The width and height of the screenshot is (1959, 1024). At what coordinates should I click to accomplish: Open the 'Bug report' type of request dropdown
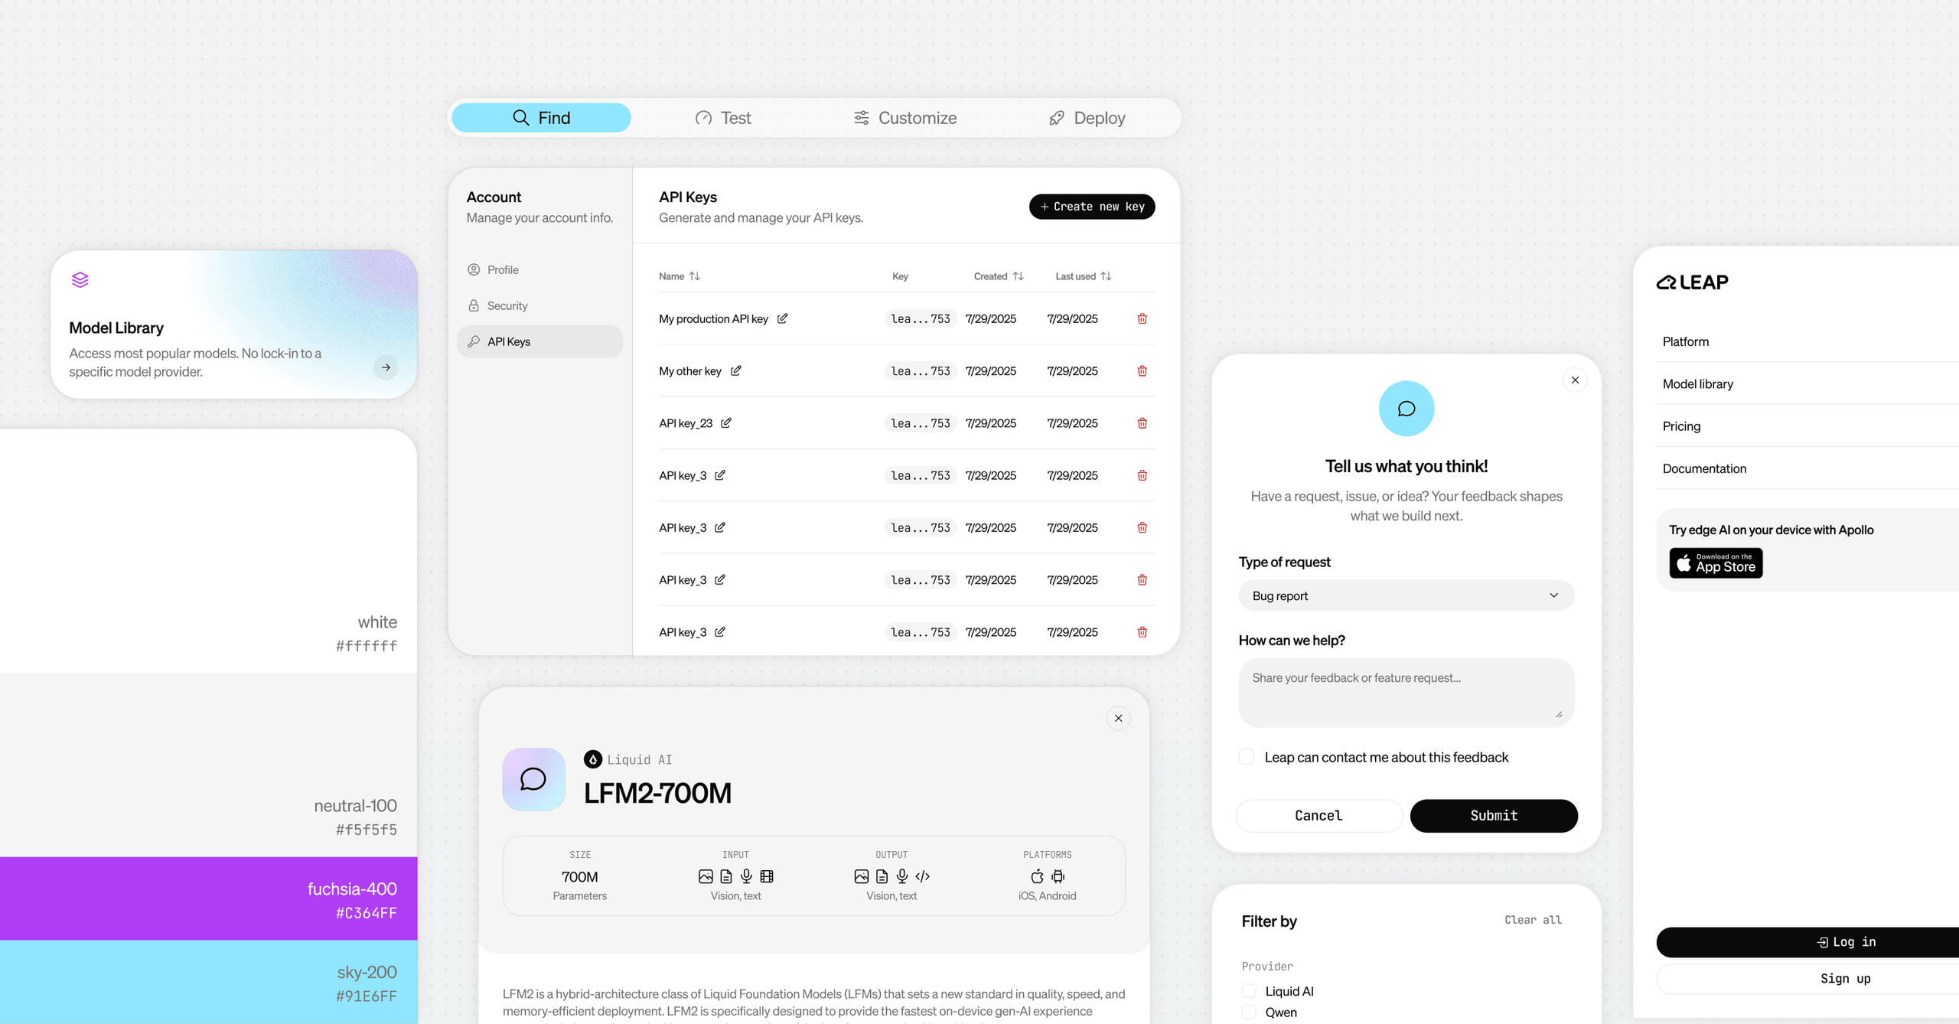tap(1406, 595)
